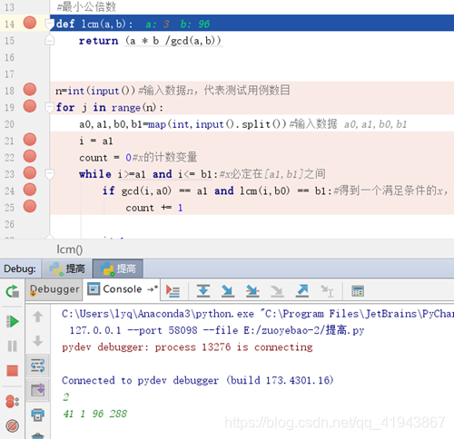
Task: Select the first 提高 debug session tab
Action: point(67,268)
